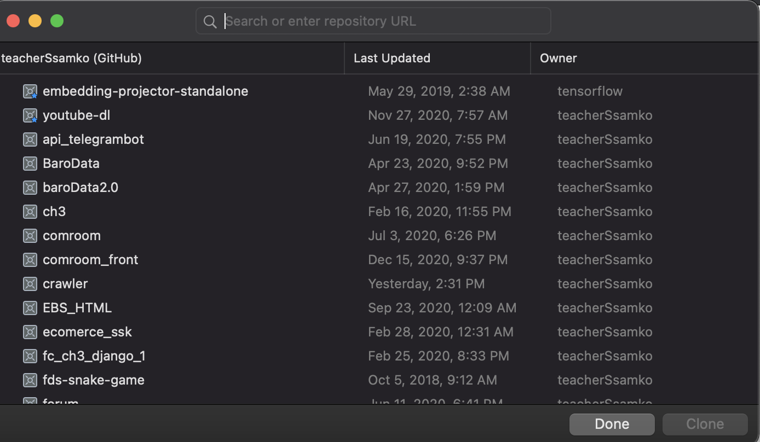
Task: Click the Yesterday, 2:31 PM timestamp
Action: pos(427,284)
